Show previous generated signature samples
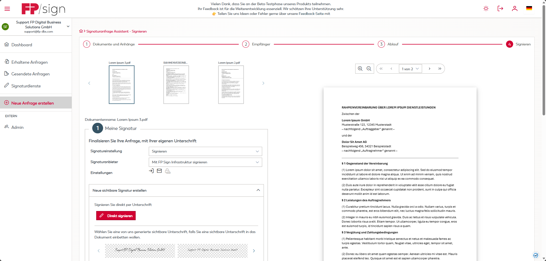 pos(99,251)
